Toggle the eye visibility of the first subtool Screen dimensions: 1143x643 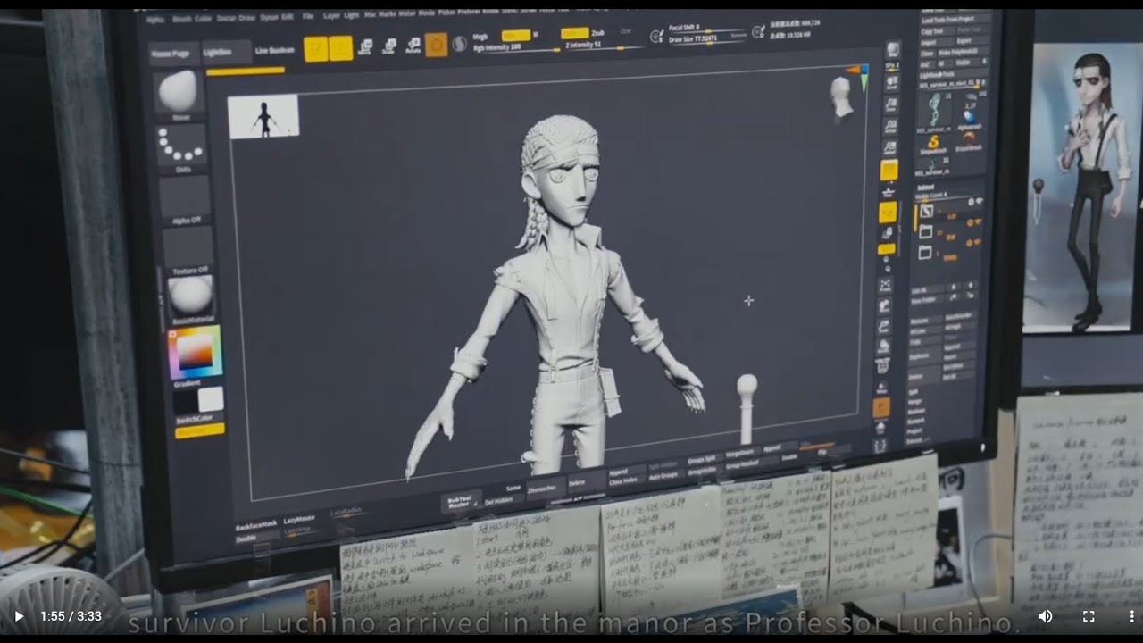point(978,202)
